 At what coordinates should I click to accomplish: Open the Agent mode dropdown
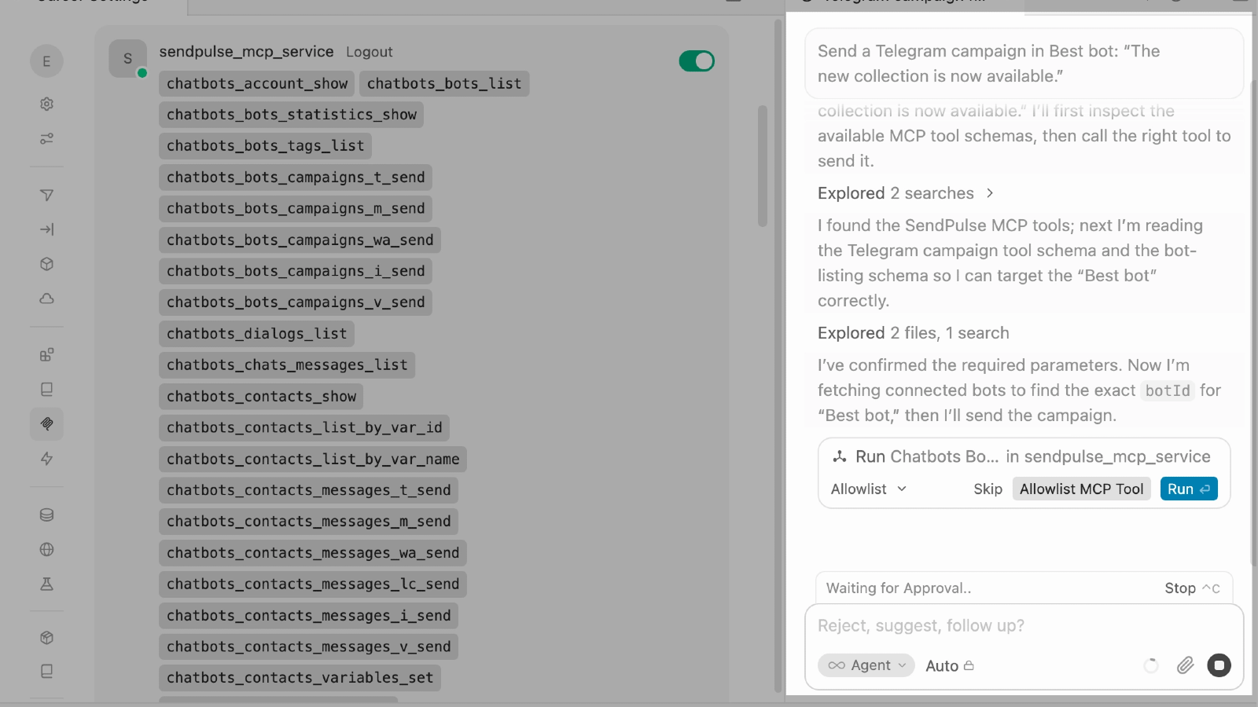pyautogui.click(x=866, y=665)
